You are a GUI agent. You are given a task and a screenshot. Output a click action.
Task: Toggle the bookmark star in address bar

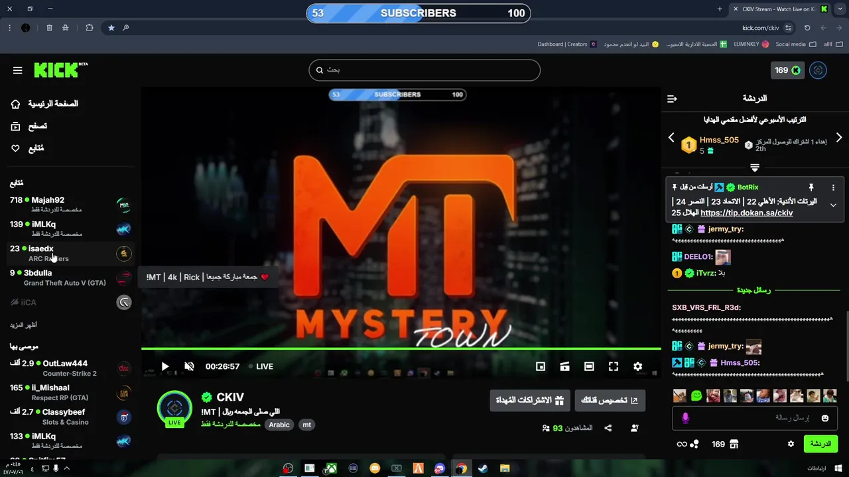pyautogui.click(x=111, y=28)
